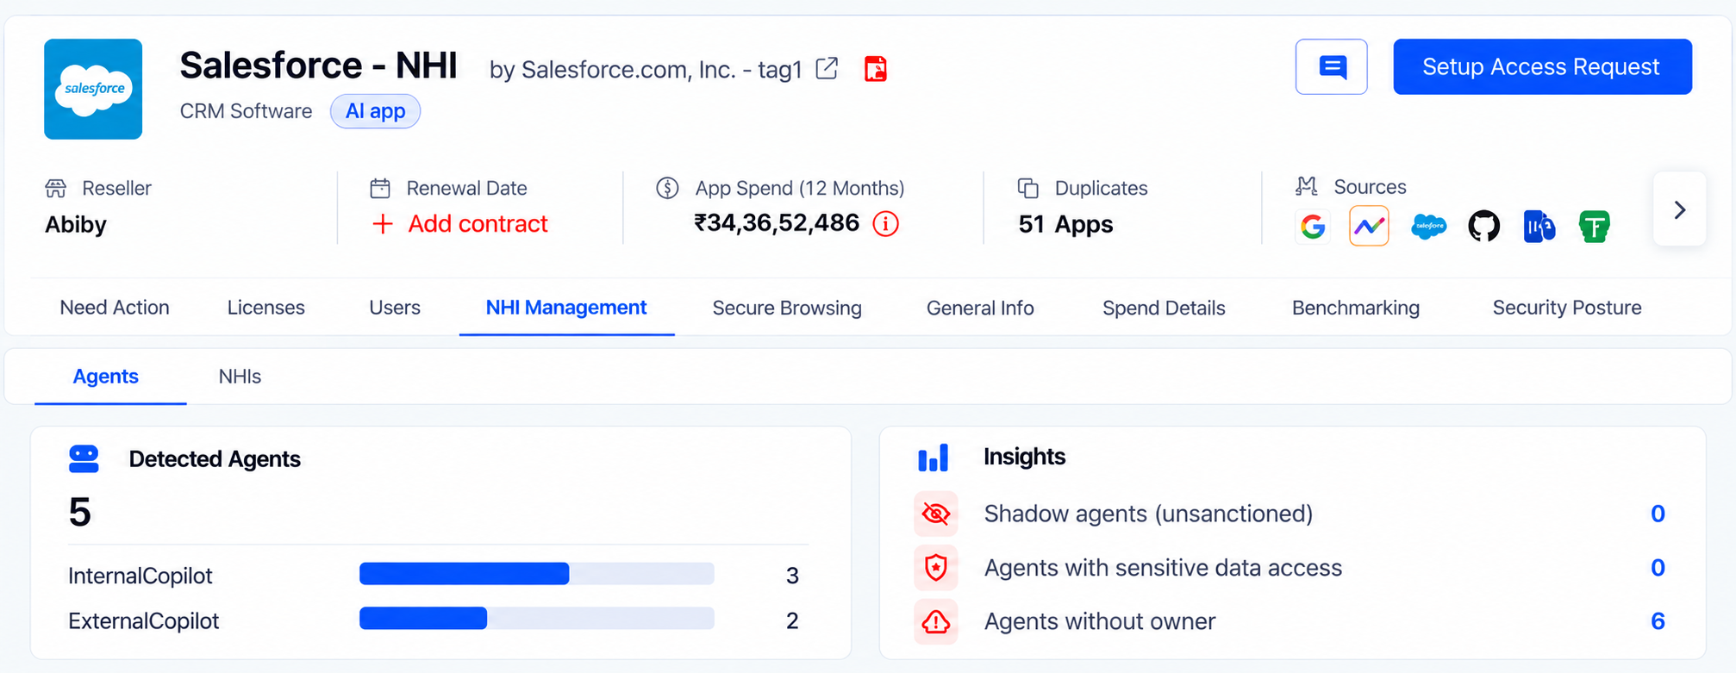Go to the Secure Browsing tab
This screenshot has width=1736, height=673.
point(787,308)
